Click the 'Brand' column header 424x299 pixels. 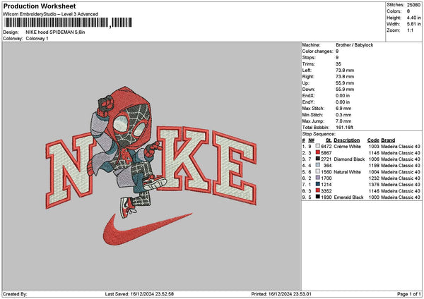[388, 140]
